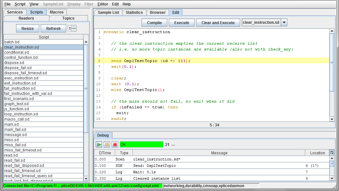Select the clear_instruction.sd combo box field
The height and width of the screenshot is (191, 339).
261,23
